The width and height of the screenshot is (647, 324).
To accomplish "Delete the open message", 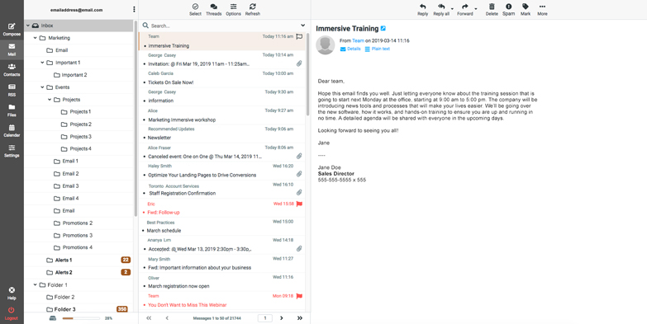I will click(492, 9).
